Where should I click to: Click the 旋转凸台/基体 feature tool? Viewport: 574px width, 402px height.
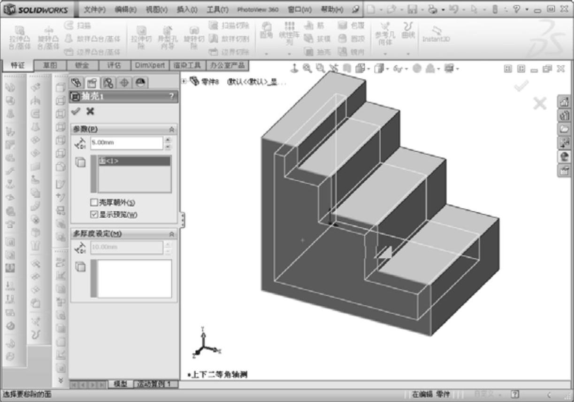pyautogui.click(x=49, y=38)
